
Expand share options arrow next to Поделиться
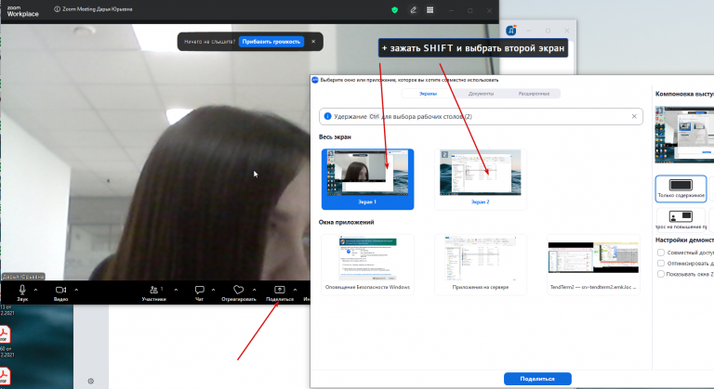295,290
